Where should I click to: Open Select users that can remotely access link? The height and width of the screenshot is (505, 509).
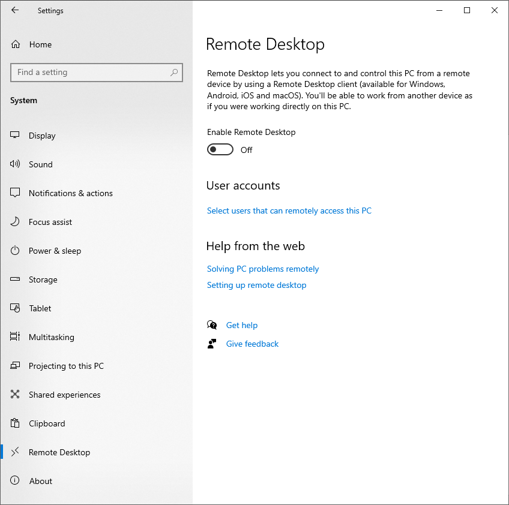click(289, 211)
